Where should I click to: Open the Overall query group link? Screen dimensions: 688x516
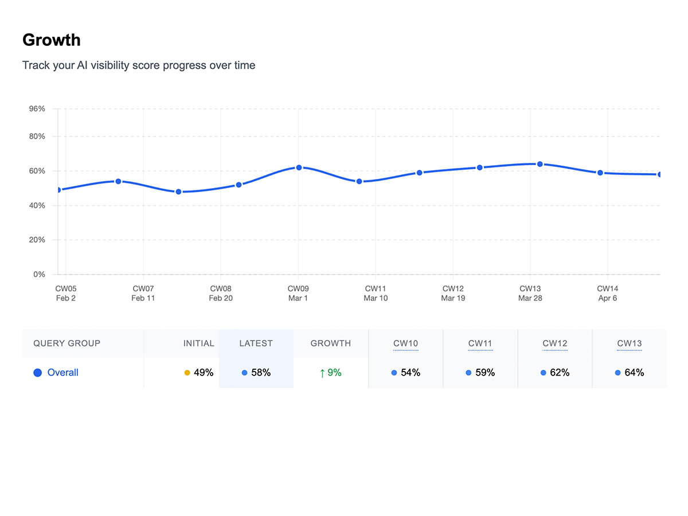click(x=62, y=372)
